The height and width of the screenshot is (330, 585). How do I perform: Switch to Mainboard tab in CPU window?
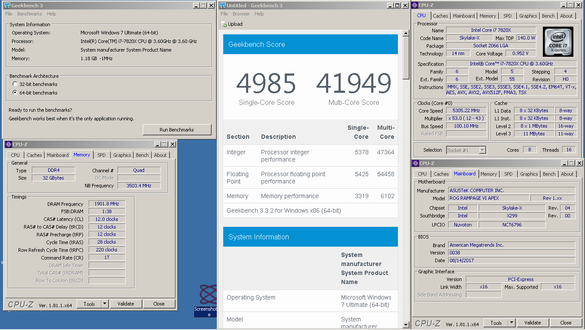(x=464, y=16)
